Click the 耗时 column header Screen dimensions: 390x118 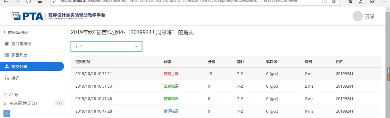[x=309, y=62]
